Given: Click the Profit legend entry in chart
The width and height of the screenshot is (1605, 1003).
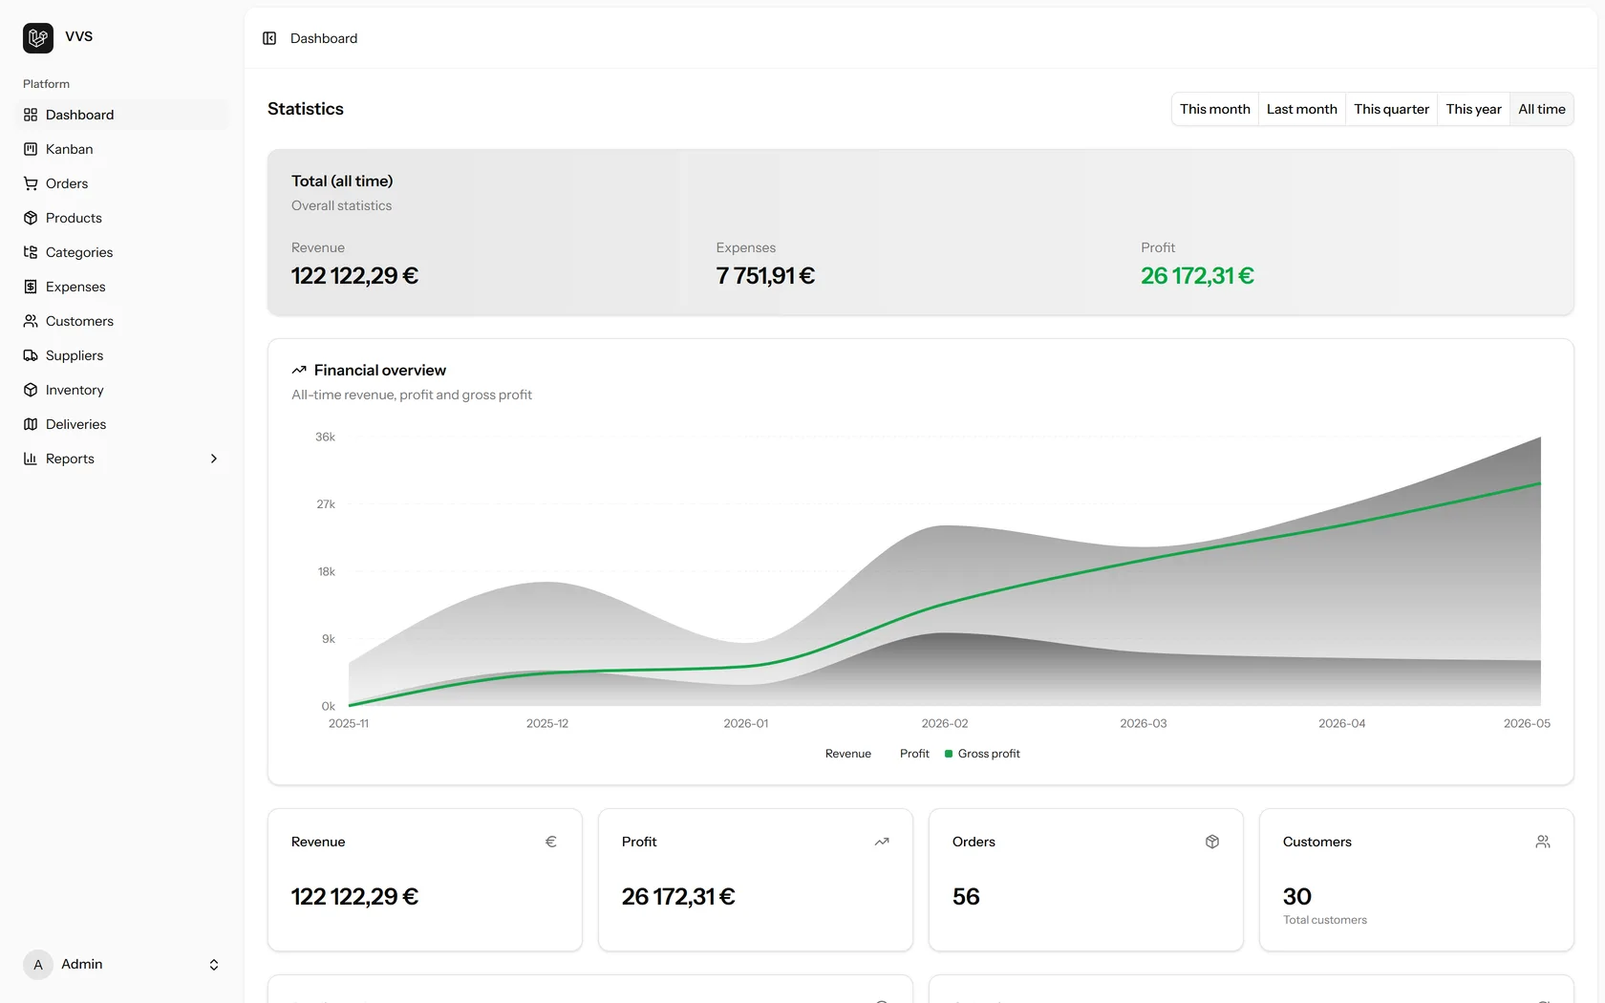Looking at the screenshot, I should pos(914,754).
